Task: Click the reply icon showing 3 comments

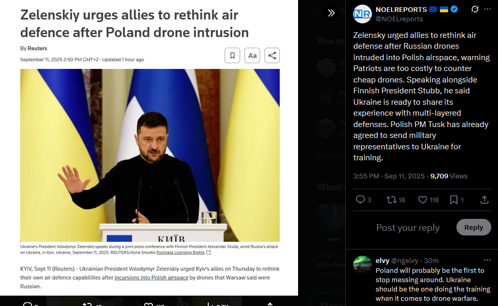Action: pyautogui.click(x=363, y=200)
